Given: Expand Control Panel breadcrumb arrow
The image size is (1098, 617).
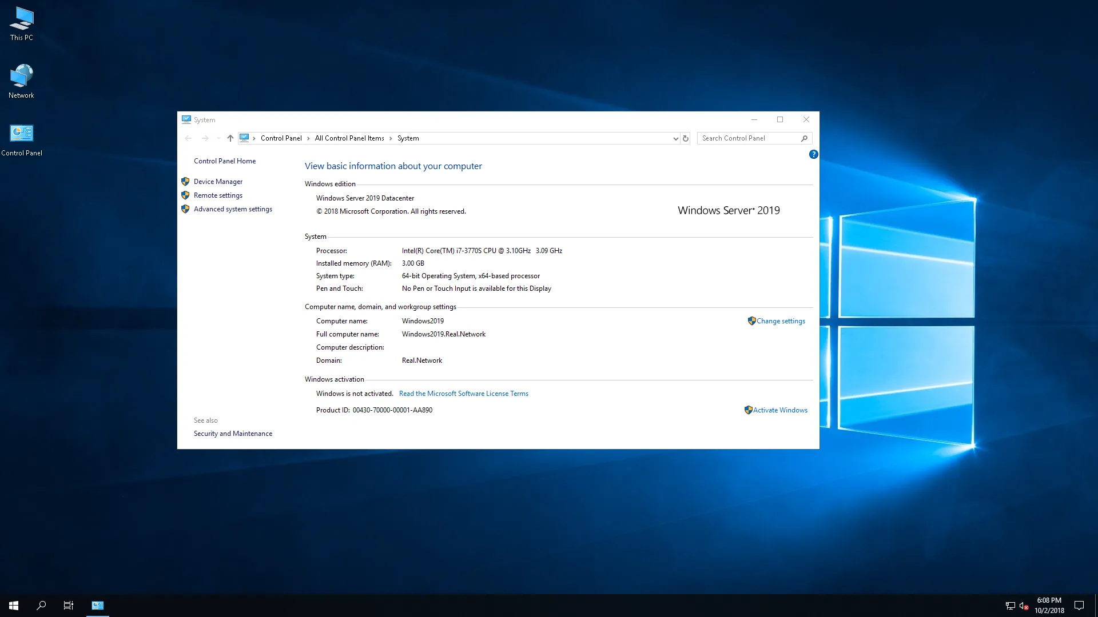Looking at the screenshot, I should point(308,138).
